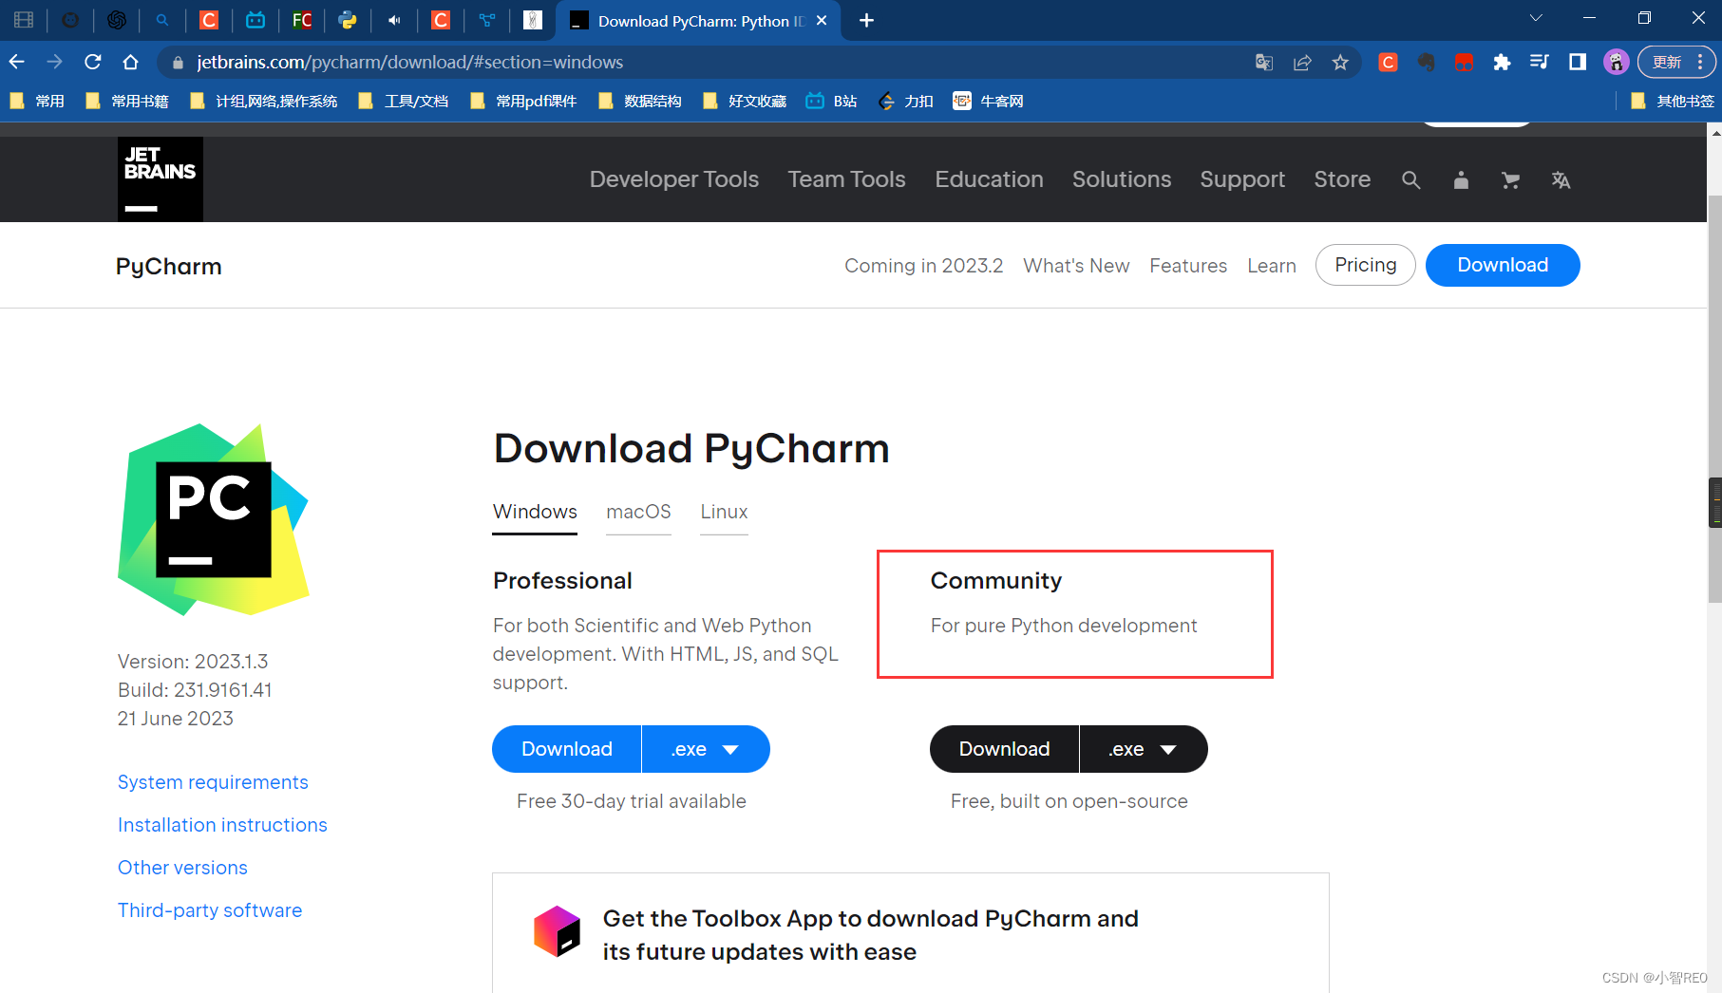Open the tab search chevron dropdown
1722x993 pixels.
(1536, 18)
